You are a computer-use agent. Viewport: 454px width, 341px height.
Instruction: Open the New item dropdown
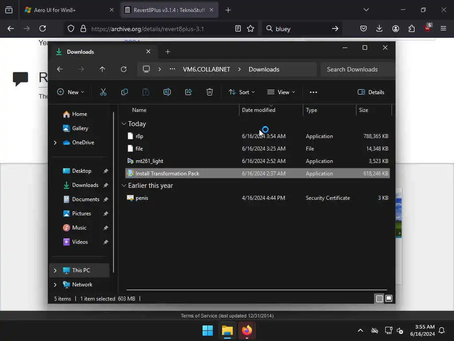pos(70,92)
